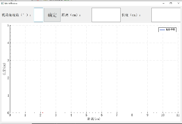Image resolution: width=182 pixels, height=124 pixels.
Task: Click the red marker on the x-axis
Action: 43,113
